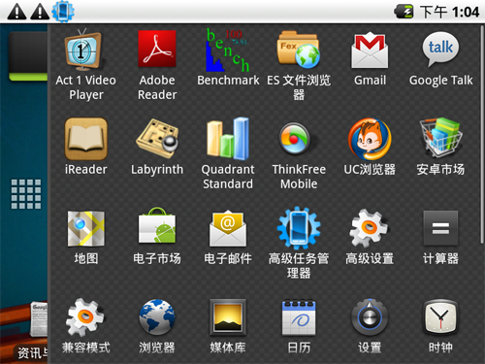Image resolution: width=485 pixels, height=364 pixels.
Task: Open Act 1 Video Player app
Action: [x=85, y=65]
